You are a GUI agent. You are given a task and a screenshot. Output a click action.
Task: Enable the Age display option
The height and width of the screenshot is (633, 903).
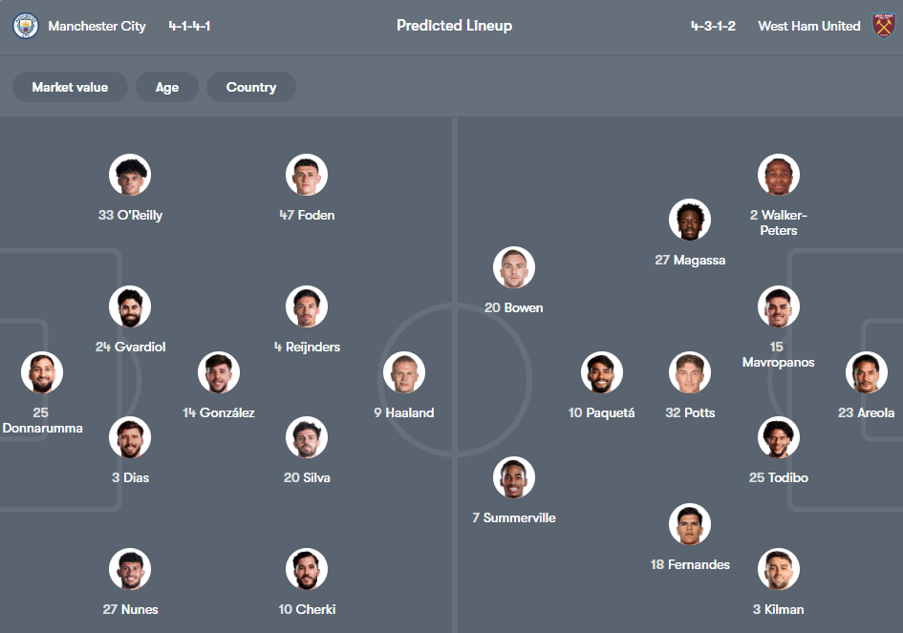tap(166, 87)
